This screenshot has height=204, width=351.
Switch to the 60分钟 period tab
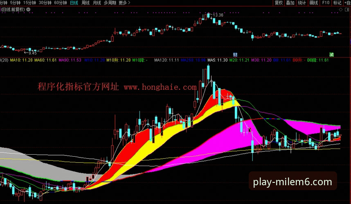pyautogui.click(x=60, y=3)
